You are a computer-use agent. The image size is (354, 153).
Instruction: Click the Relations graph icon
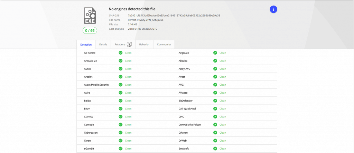coord(129,45)
